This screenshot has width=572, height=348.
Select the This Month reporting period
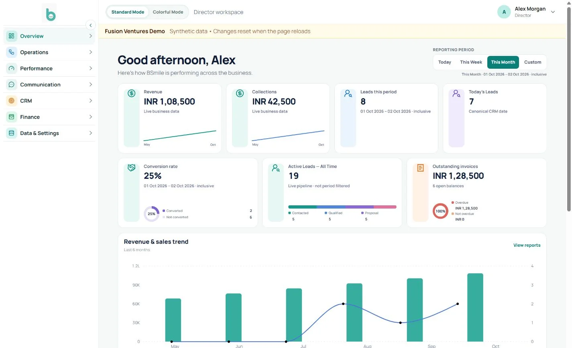tap(503, 62)
